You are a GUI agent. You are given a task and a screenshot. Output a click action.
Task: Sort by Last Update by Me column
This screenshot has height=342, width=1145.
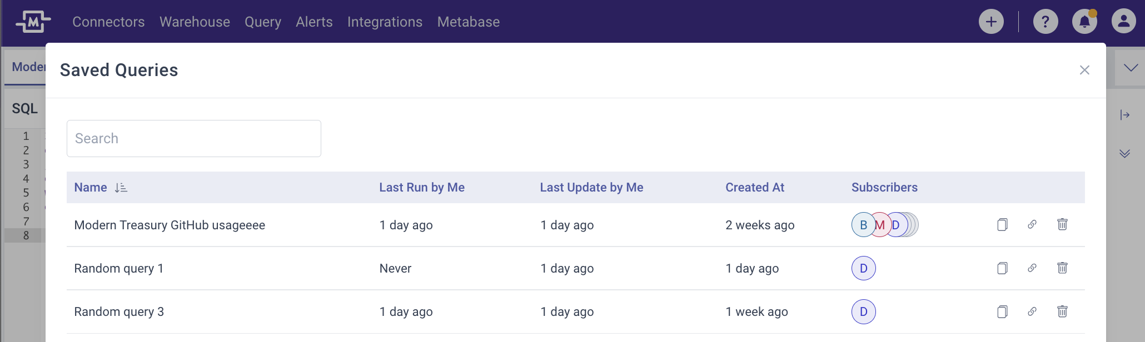click(x=591, y=188)
